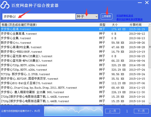Select row 新步步惊心tc.torrent

[x=74, y=43]
